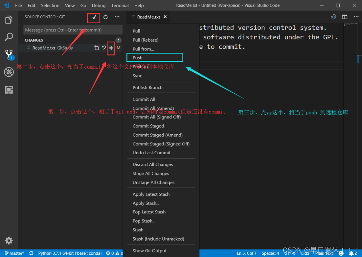This screenshot has height=257, width=362.
Task: Select Sync menu entry
Action: tap(161, 76)
